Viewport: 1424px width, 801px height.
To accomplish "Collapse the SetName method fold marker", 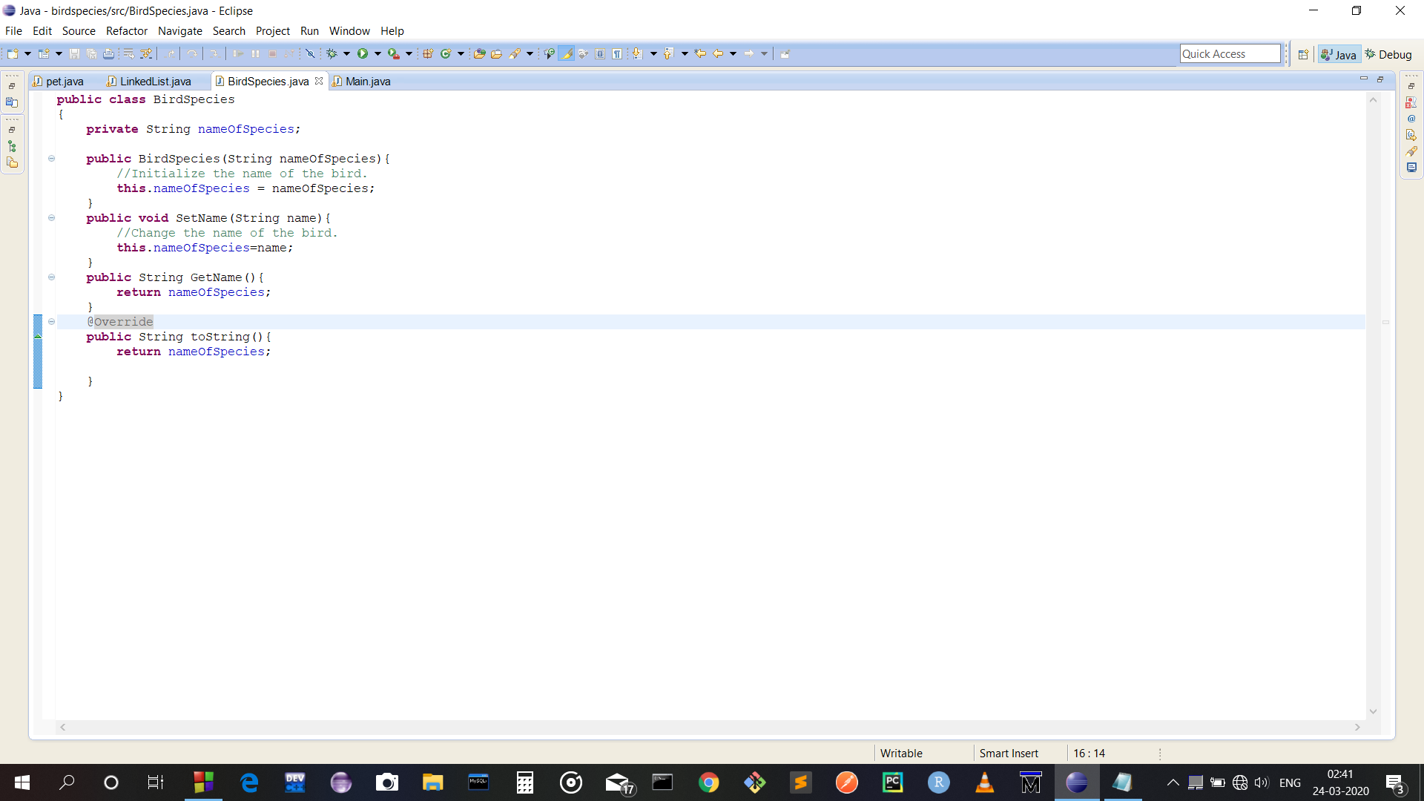I will [51, 218].
